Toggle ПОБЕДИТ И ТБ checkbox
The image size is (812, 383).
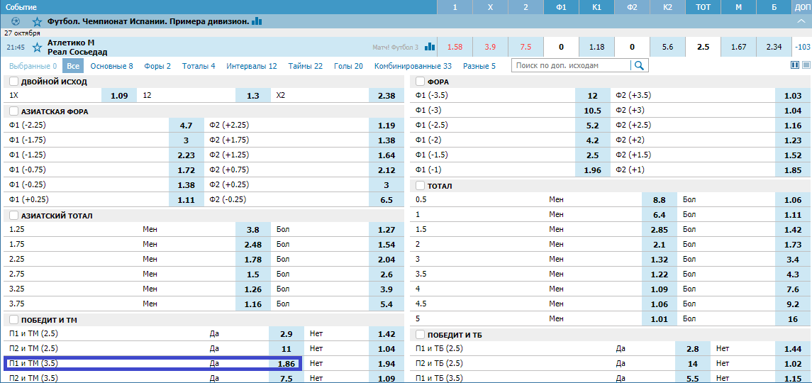click(420, 334)
